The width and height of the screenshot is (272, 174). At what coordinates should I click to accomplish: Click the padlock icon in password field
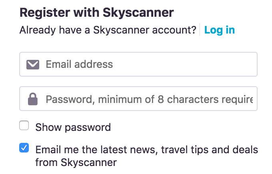coord(32,99)
